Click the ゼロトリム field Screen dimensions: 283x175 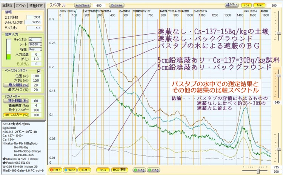[x=36, y=64]
